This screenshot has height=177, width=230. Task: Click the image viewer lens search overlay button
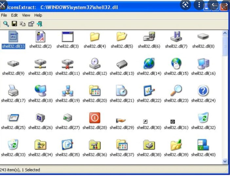click(185, 5)
